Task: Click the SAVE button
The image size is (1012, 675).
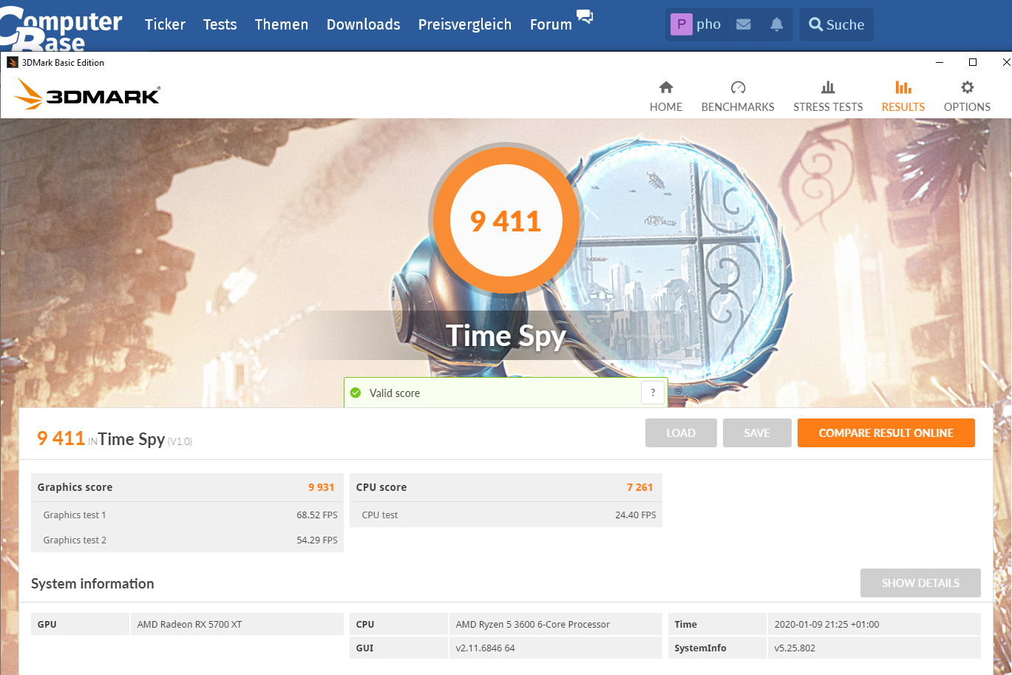Action: (757, 433)
